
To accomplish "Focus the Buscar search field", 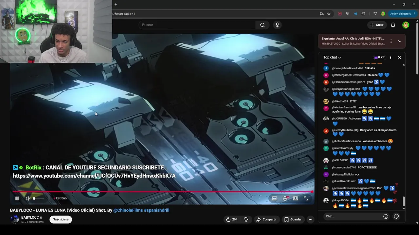I will tap(197, 25).
